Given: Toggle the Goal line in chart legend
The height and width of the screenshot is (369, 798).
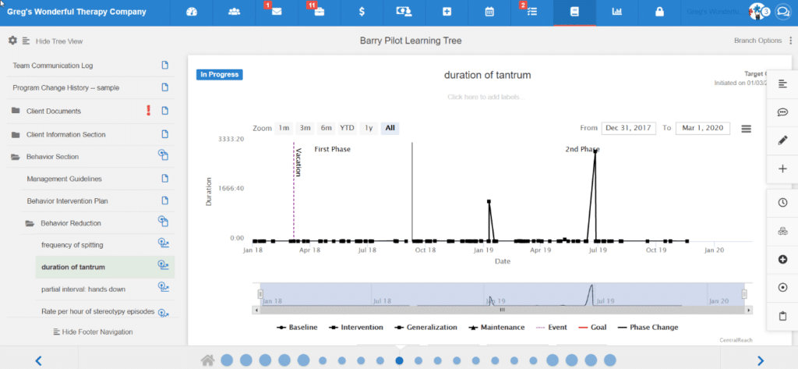Looking at the screenshot, I should click(x=591, y=327).
